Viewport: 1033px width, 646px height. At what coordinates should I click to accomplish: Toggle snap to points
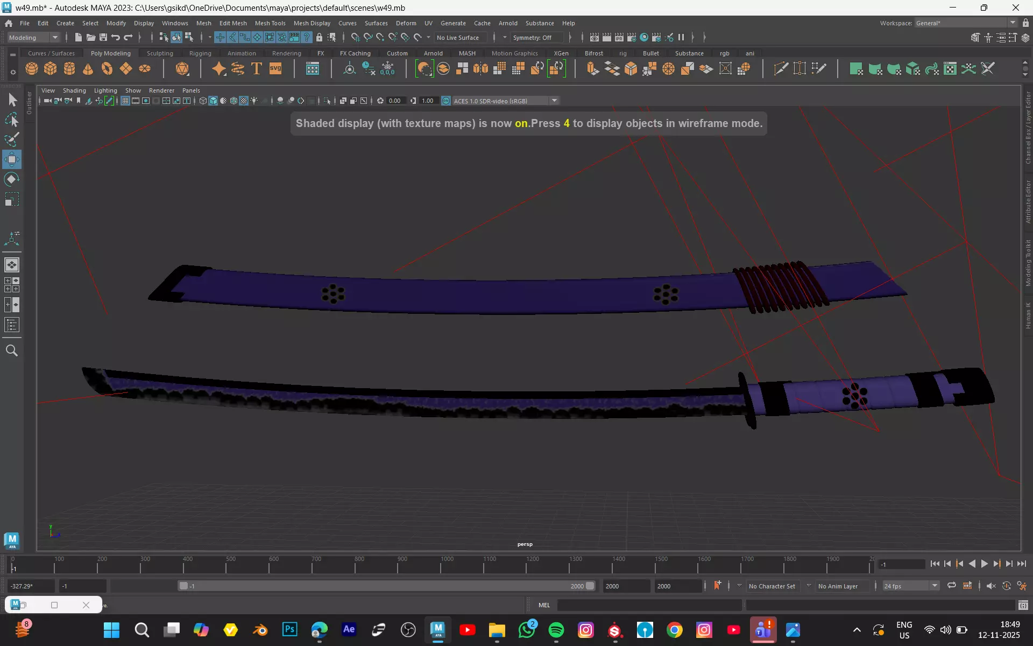380,37
